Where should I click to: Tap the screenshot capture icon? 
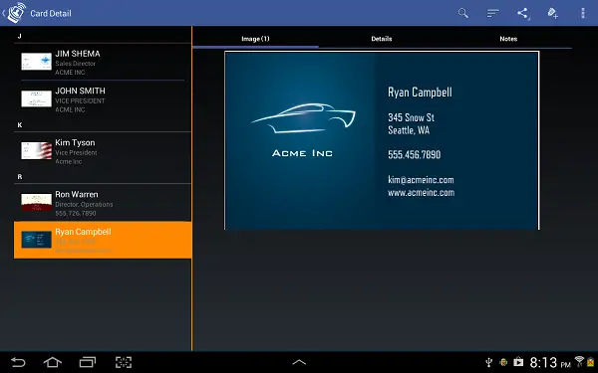click(x=124, y=362)
